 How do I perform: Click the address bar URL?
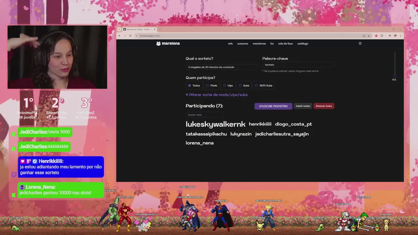150,36
